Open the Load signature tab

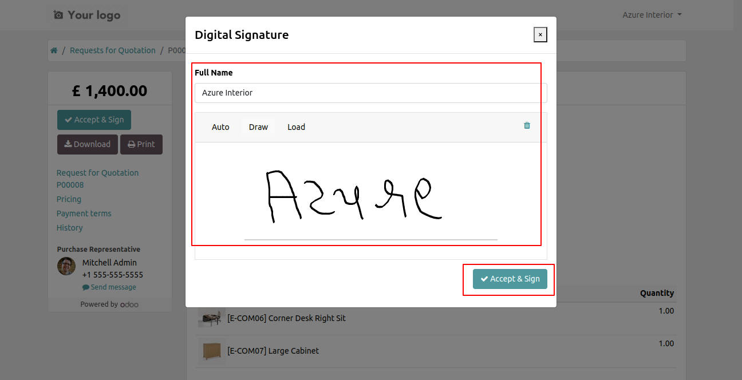[x=296, y=127]
